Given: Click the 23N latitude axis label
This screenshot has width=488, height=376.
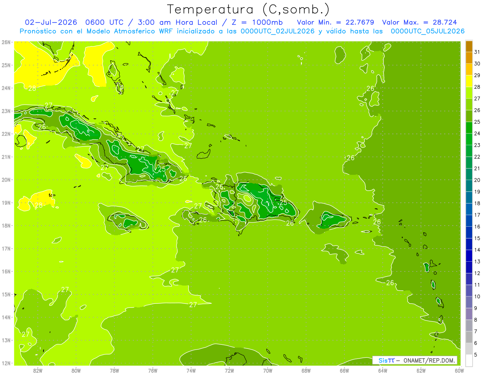Looking at the screenshot, I should [x=6, y=111].
